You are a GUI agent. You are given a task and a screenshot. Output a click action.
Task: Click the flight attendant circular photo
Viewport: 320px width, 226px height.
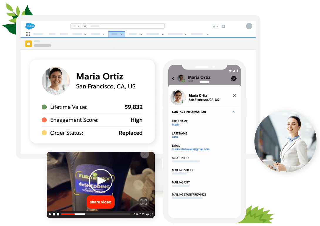(x=286, y=142)
